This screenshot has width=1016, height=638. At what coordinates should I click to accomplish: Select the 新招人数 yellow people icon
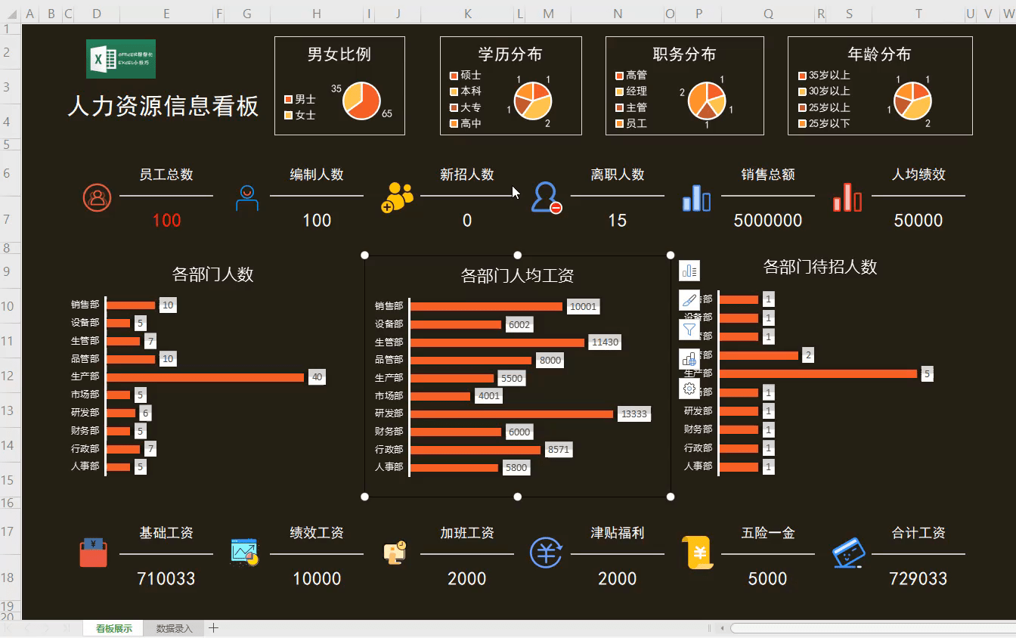[398, 198]
